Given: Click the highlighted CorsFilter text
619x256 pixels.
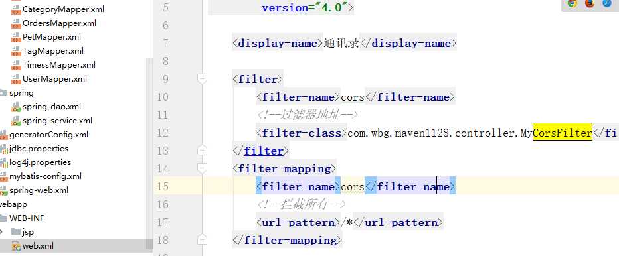Looking at the screenshot, I should pos(562,133).
